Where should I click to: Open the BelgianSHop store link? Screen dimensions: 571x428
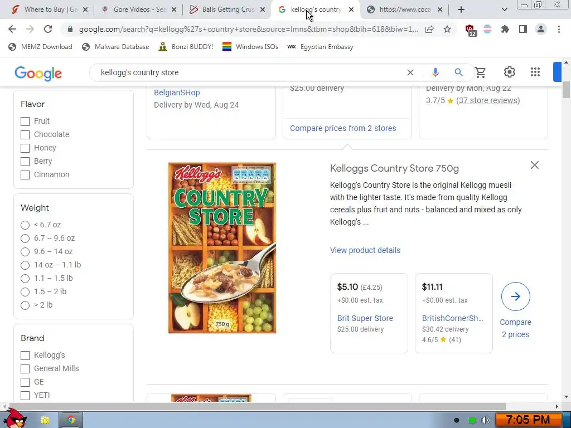click(177, 93)
